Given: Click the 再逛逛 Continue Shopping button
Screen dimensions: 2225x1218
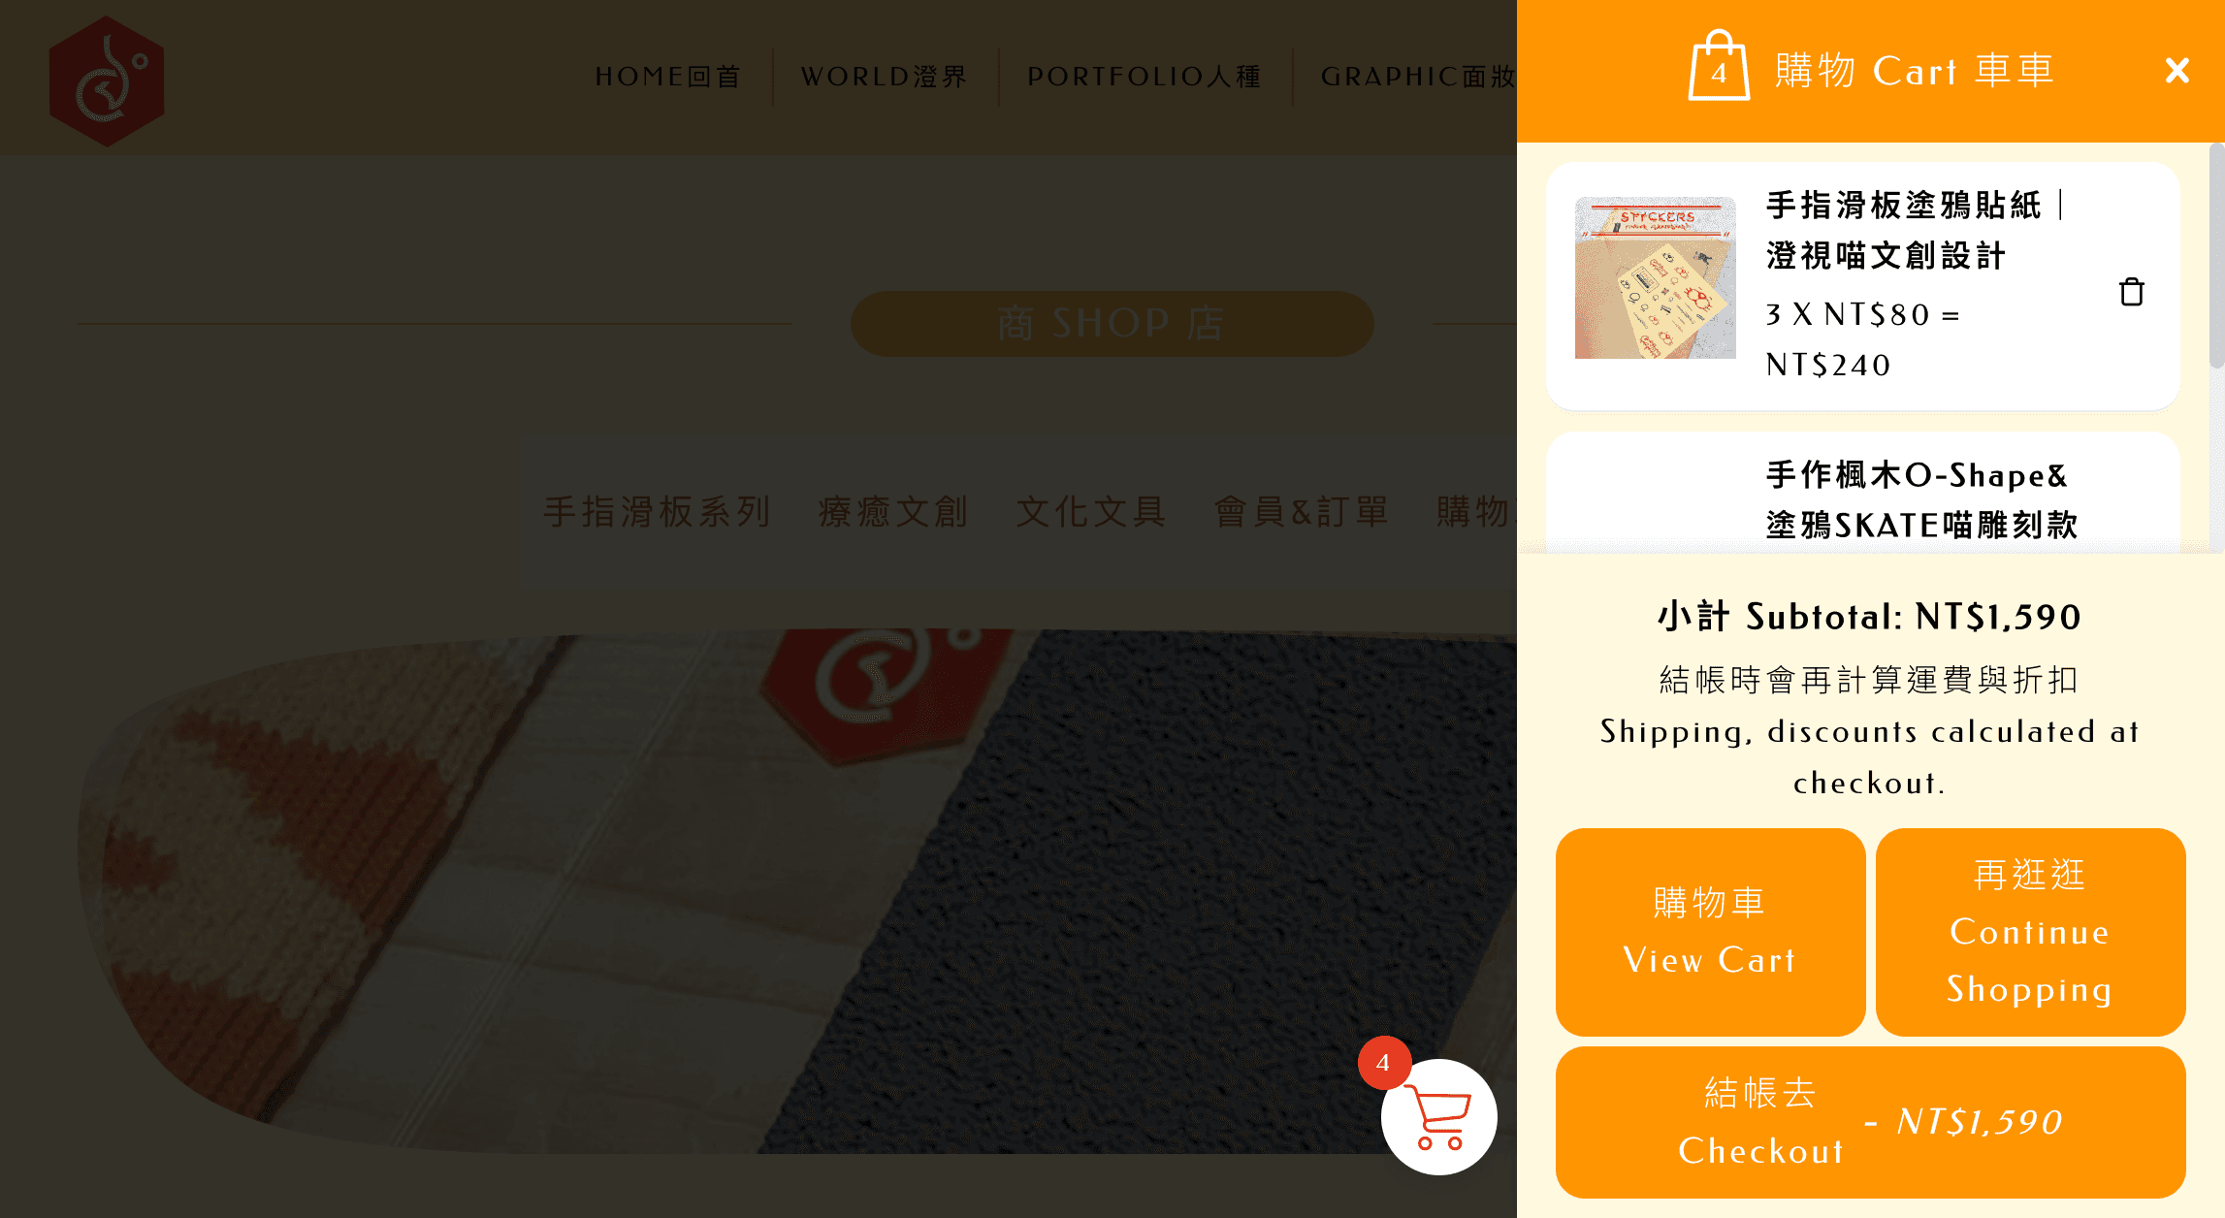Looking at the screenshot, I should click(2030, 931).
